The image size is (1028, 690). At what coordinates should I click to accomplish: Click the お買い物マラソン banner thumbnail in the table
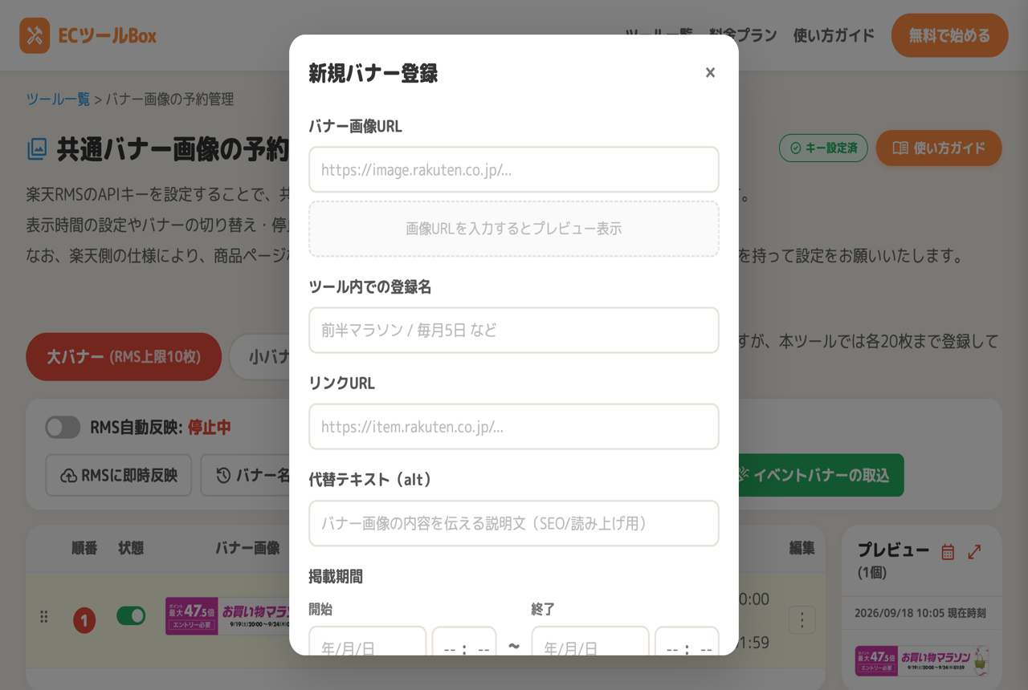coord(227,616)
